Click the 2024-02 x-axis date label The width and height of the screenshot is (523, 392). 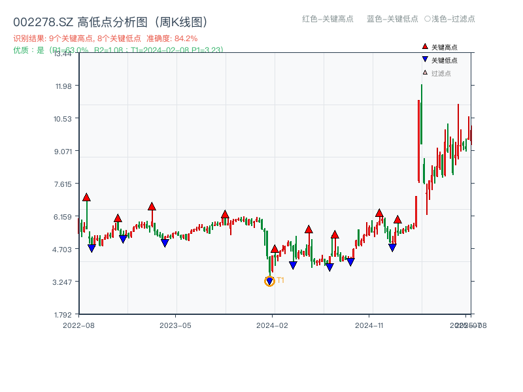click(273, 325)
